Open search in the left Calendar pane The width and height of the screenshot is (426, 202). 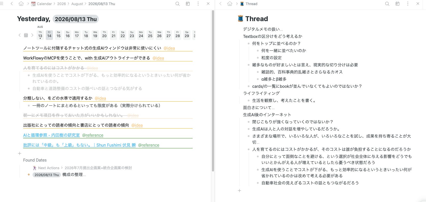coord(178,4)
